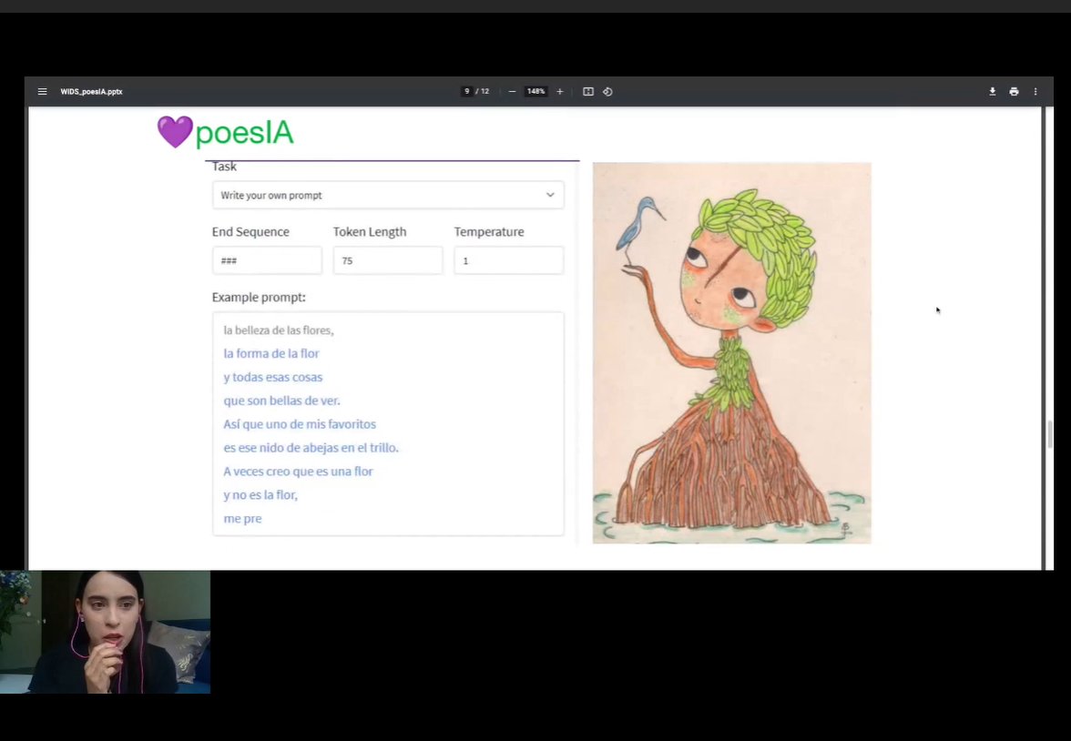Click the 'End Sequence' label
The height and width of the screenshot is (741, 1071).
[250, 231]
